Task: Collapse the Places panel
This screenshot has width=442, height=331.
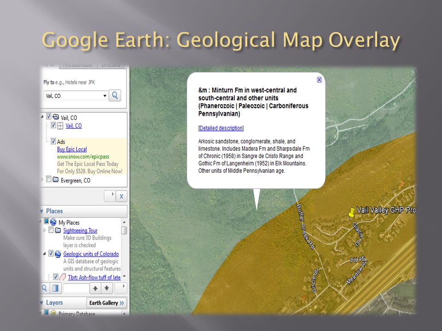Action: click(42, 211)
